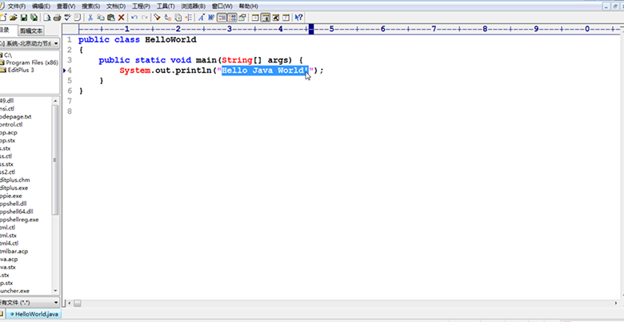Select the file ending in ditplus.chm
The height and width of the screenshot is (322, 624).
14,180
